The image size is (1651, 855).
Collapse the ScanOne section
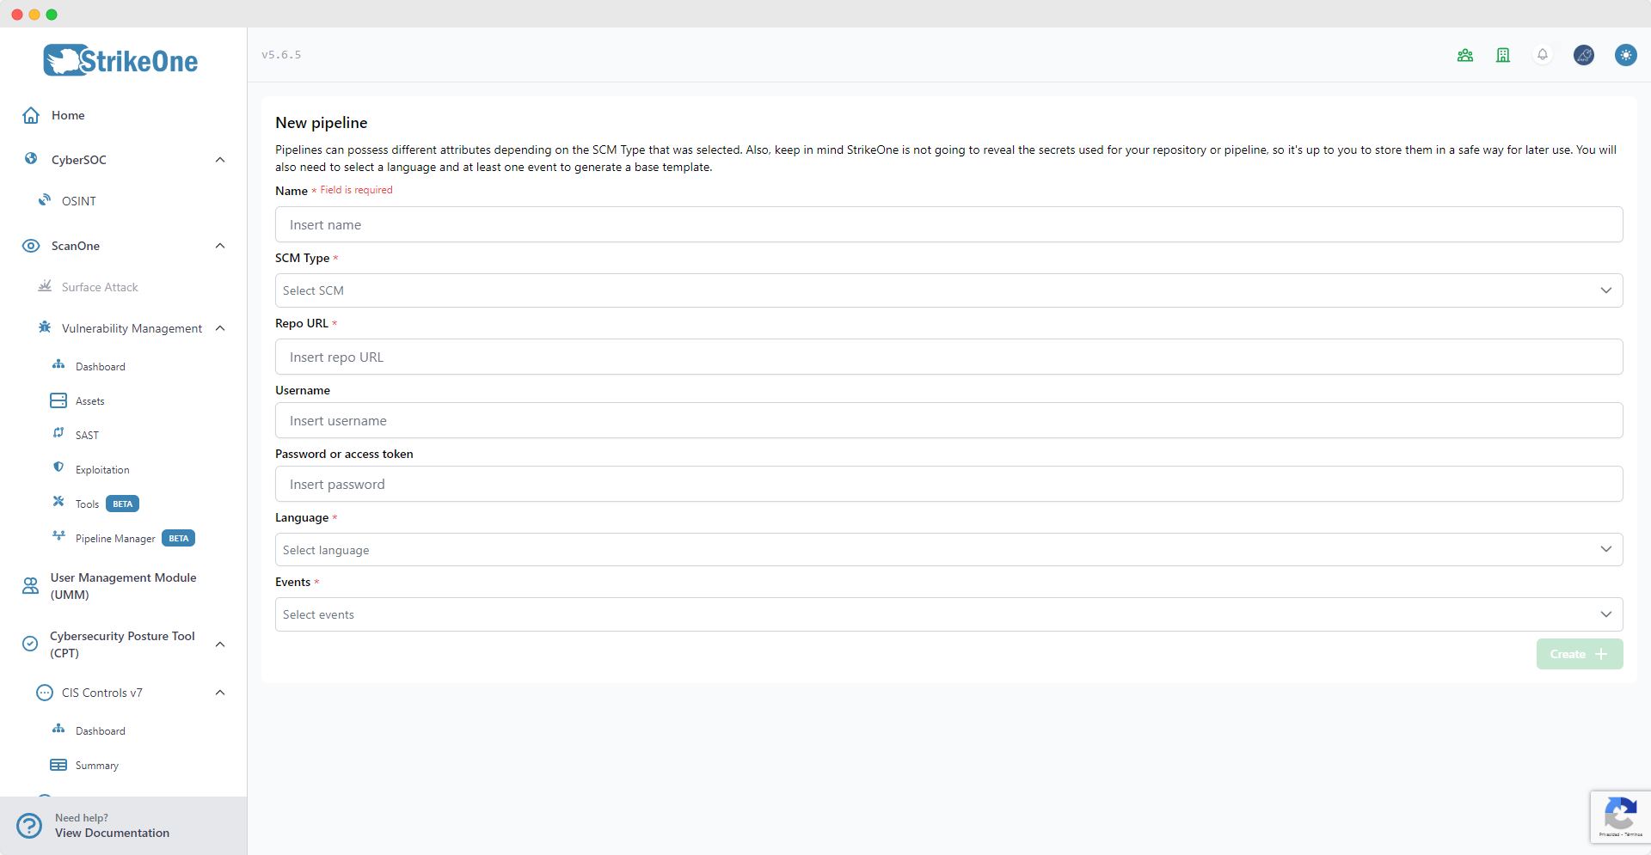(x=220, y=246)
